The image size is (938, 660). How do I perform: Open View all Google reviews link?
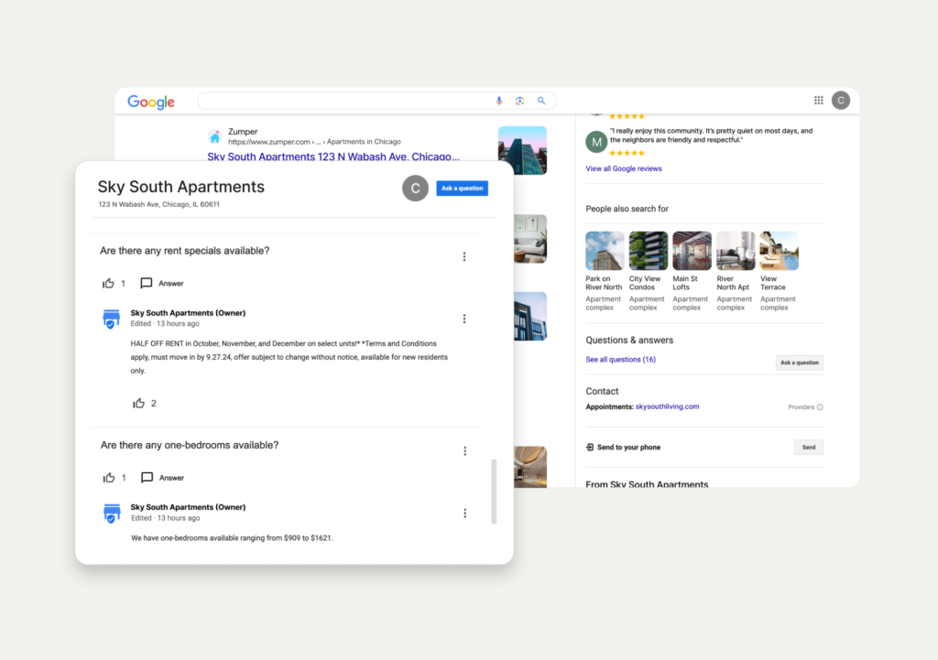point(623,168)
